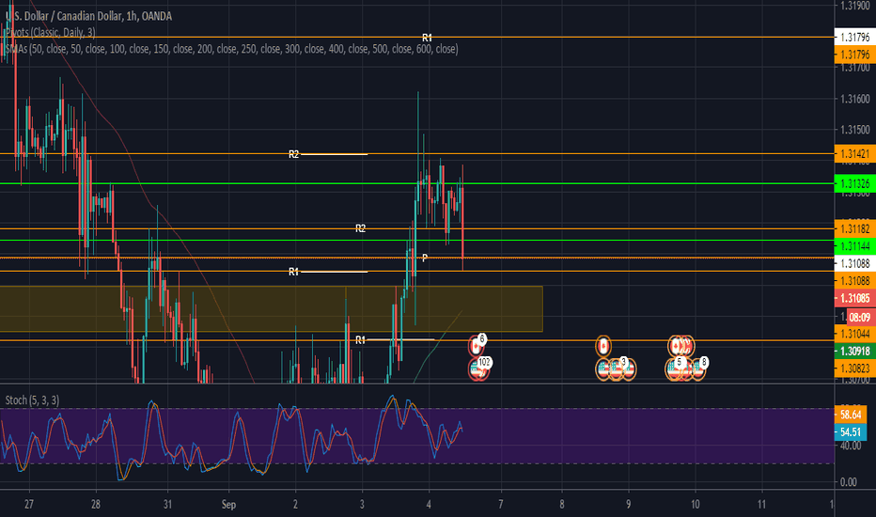Viewport: 876px width, 517px height.
Task: Click the Stoch 58.64 value label
Action: (x=851, y=415)
